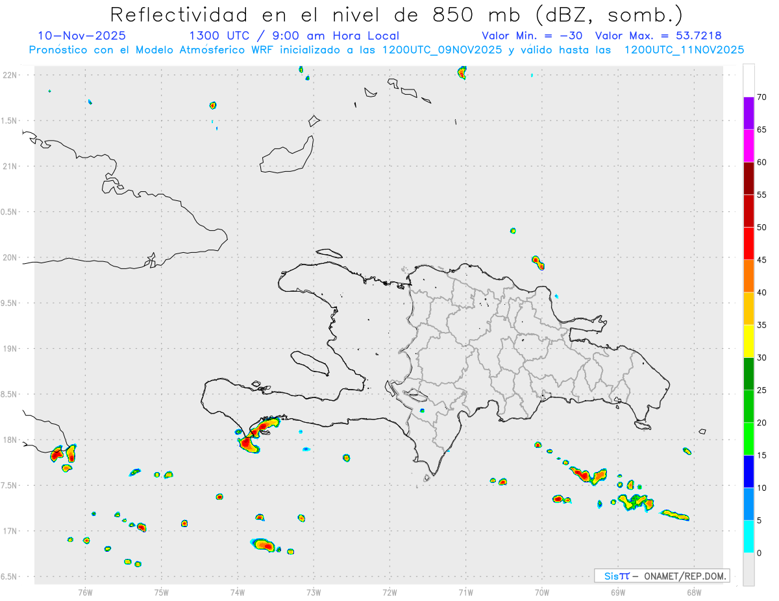Select the dark maroon 55–60 dBZ colorbar segment
This screenshot has height=601, width=779.
(748, 178)
